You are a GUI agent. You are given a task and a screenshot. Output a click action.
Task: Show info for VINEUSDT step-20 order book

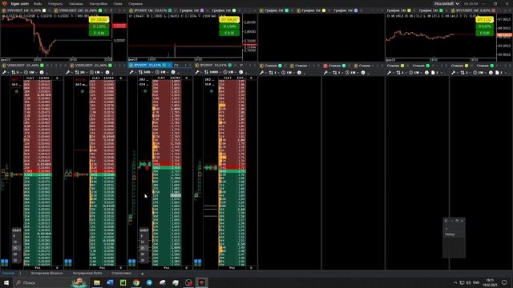(x=107, y=72)
